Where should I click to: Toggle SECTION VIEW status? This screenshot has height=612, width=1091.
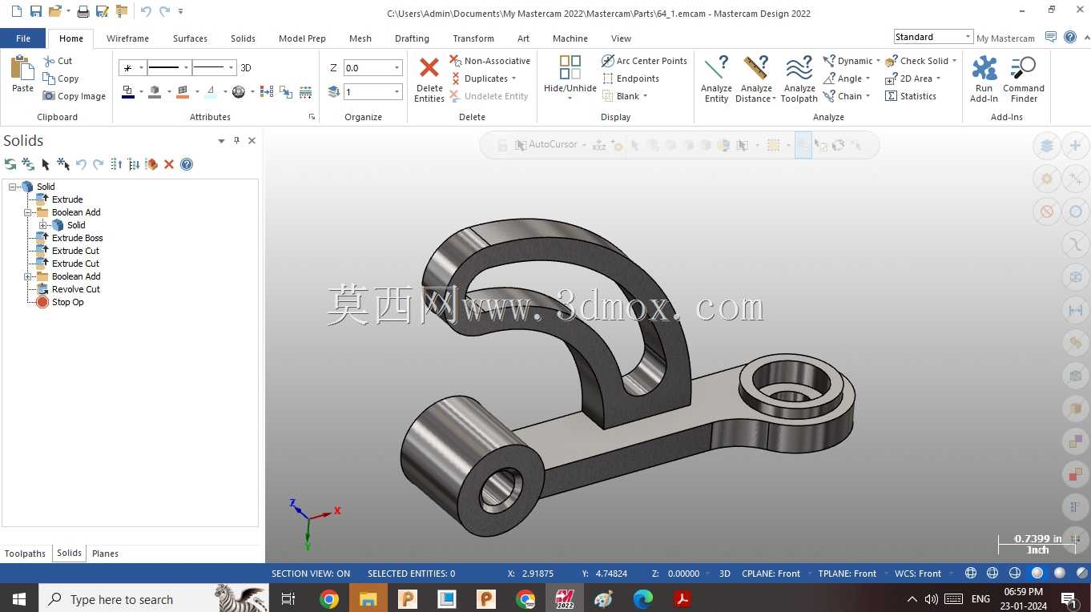pos(311,574)
